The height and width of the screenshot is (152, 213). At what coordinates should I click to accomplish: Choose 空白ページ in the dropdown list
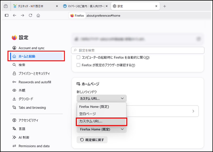click(102, 114)
